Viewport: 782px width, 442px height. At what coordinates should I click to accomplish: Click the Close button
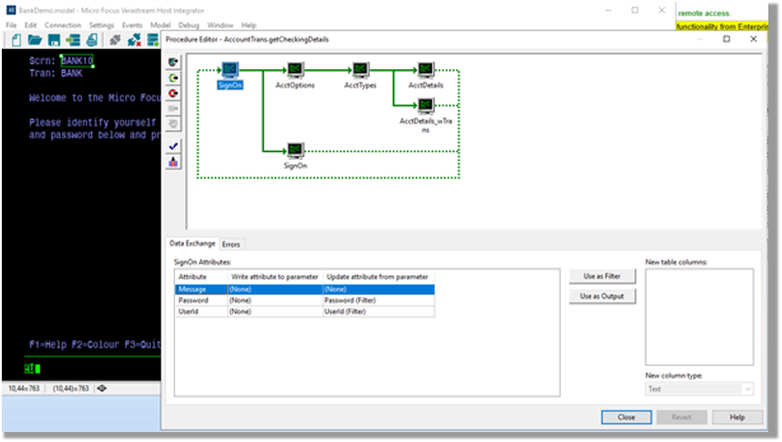(x=626, y=417)
